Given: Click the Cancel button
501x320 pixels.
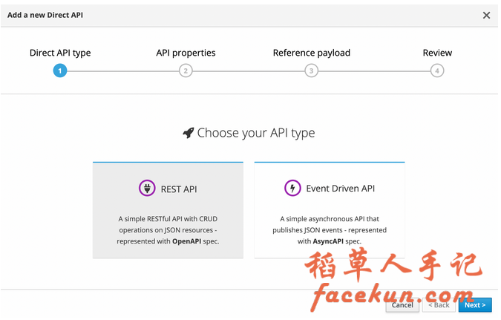Looking at the screenshot, I should coord(402,305).
